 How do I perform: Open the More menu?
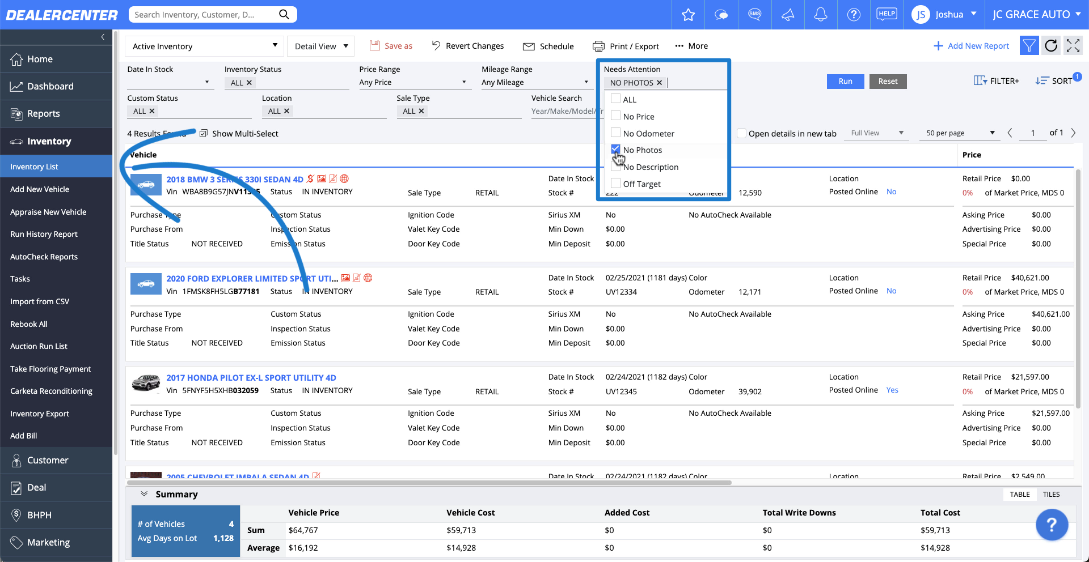click(x=690, y=46)
